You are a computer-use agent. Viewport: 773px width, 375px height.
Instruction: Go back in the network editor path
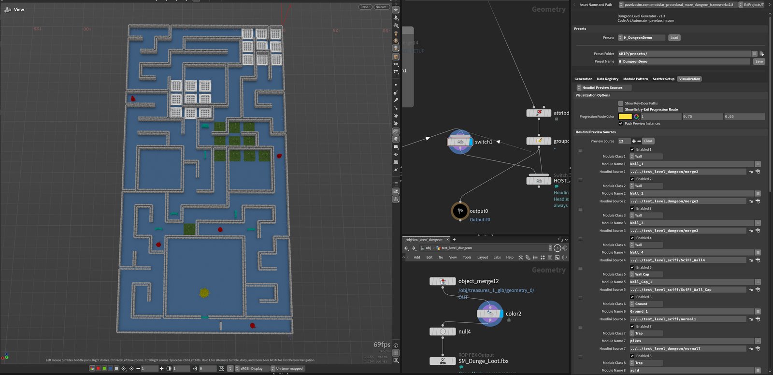coord(406,248)
